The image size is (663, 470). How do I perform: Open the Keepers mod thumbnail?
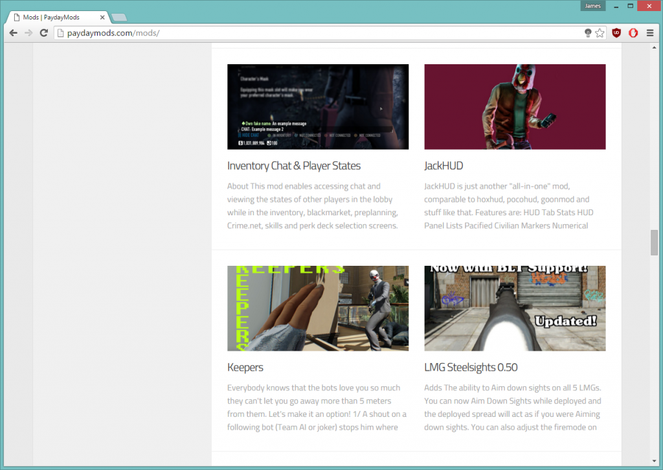[318, 308]
